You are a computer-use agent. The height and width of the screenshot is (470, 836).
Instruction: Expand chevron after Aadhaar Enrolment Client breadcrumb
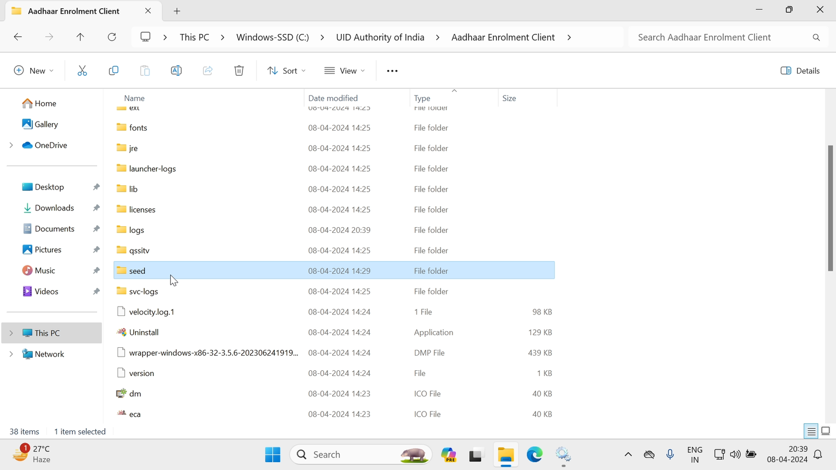569,37
